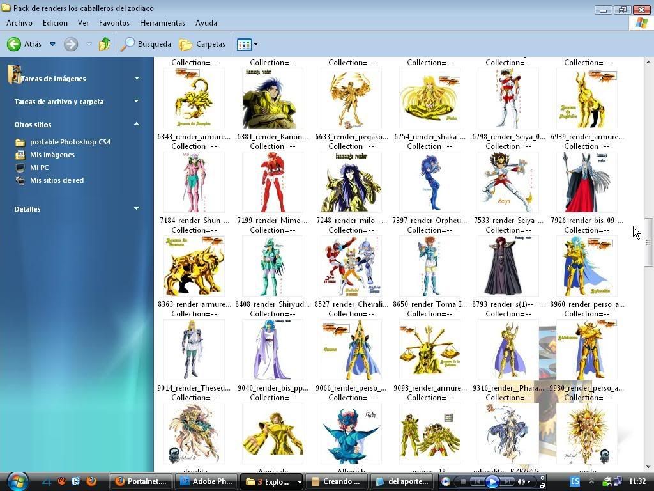Image resolution: width=654 pixels, height=491 pixels.
Task: Select the 6343_render_armure scorpion thumbnail
Action: click(194, 98)
